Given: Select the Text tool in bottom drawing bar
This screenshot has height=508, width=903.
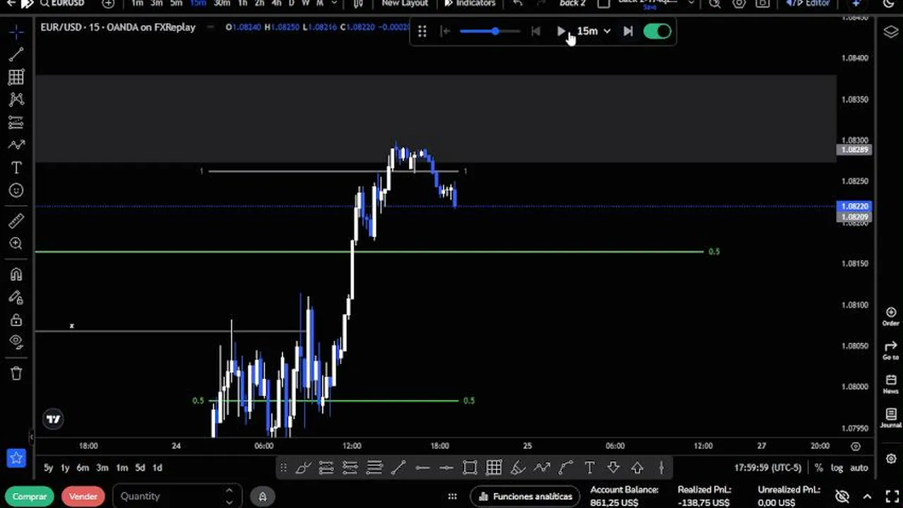Looking at the screenshot, I should click(x=589, y=467).
